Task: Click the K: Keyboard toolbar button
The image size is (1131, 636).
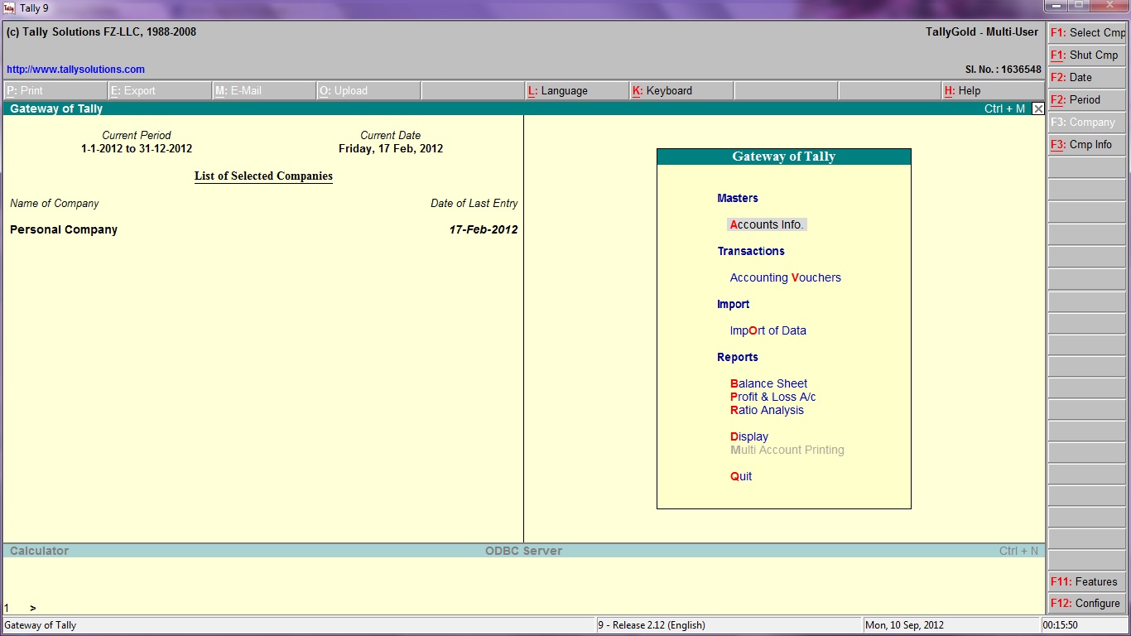Action: 681,91
